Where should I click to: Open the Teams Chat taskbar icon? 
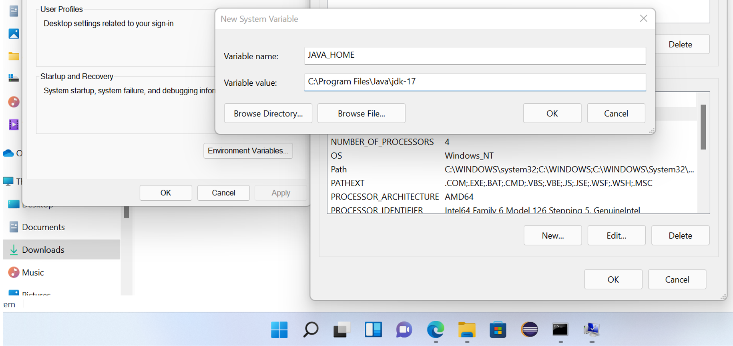pyautogui.click(x=404, y=330)
